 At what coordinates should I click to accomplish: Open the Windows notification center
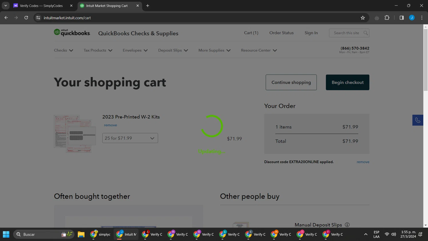tap(421, 234)
